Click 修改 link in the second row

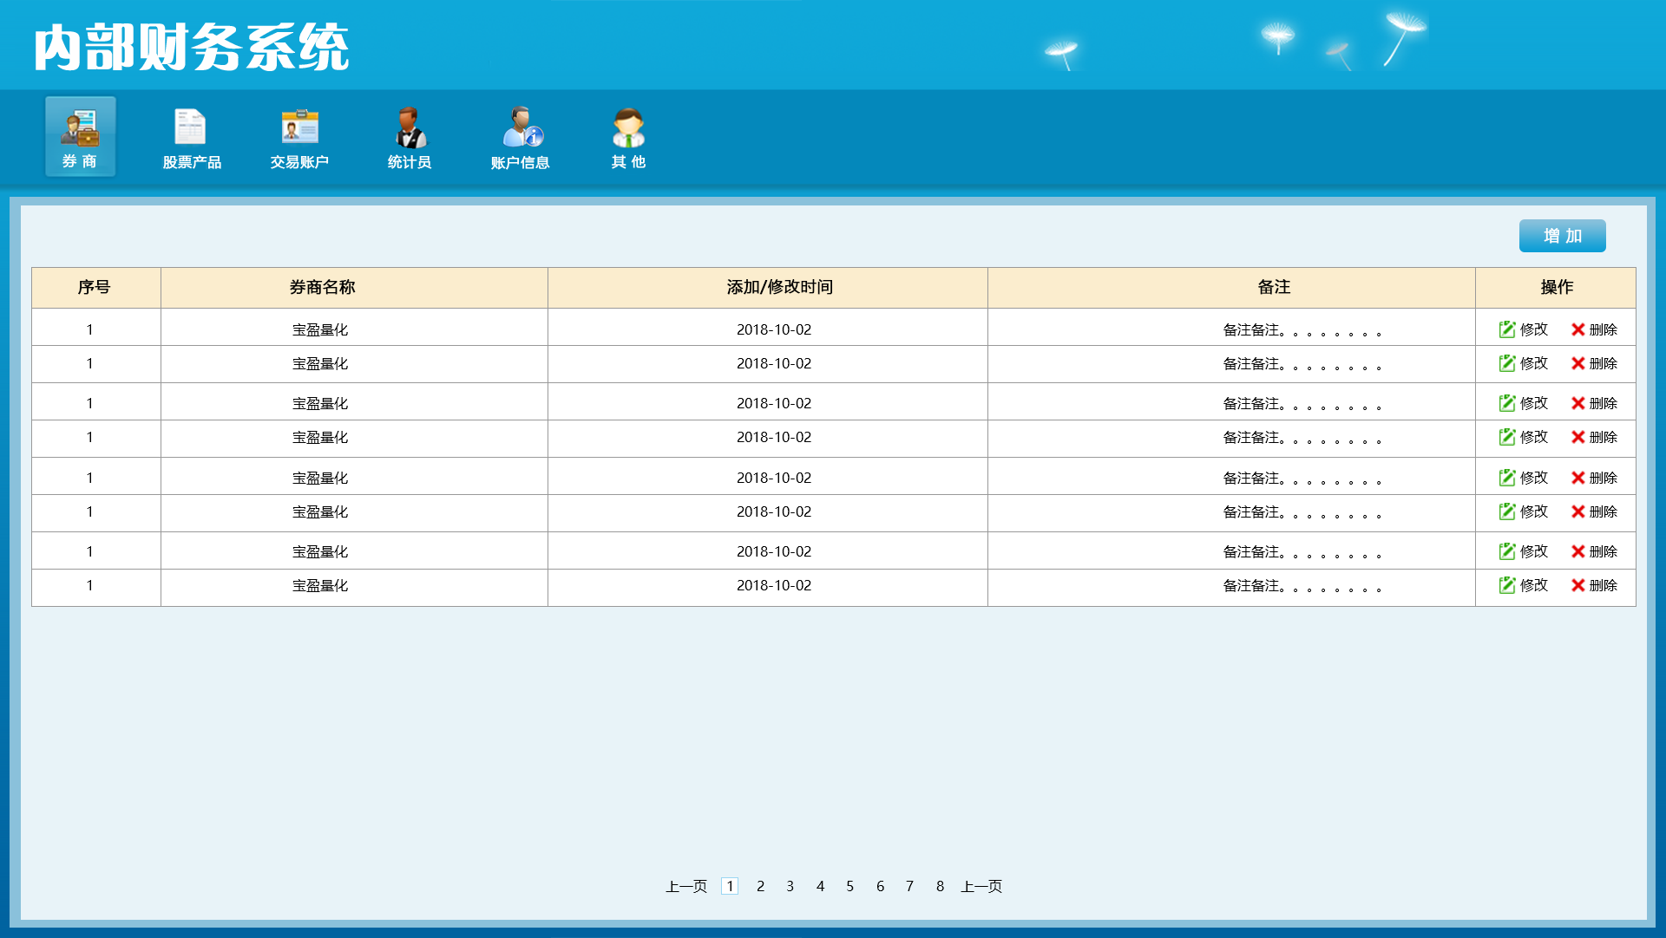click(x=1533, y=363)
